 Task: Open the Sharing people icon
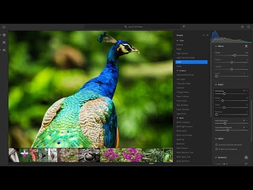tap(4, 50)
